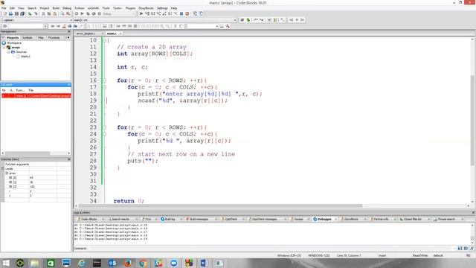Image resolution: width=476 pixels, height=268 pixels.
Task: Undo the last edit using the toolbar icon
Action: 30,13
